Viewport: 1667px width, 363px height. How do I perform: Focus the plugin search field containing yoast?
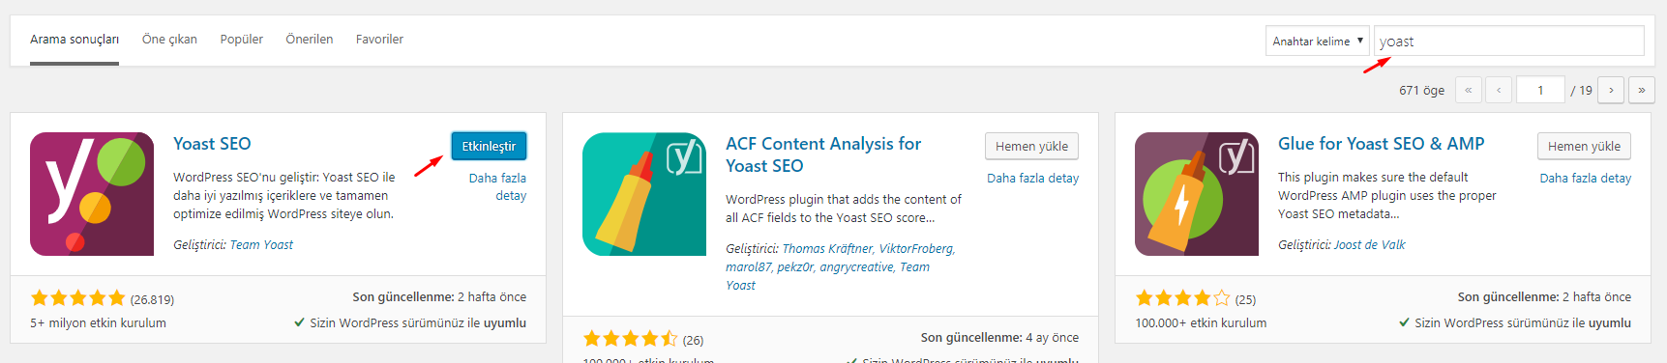[1509, 41]
